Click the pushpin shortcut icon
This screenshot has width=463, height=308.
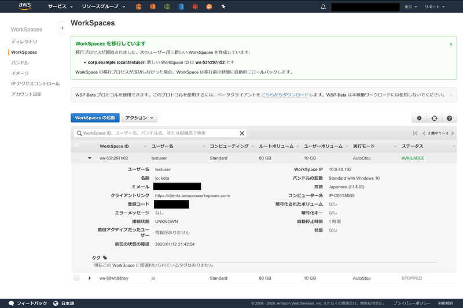coord(223,6)
